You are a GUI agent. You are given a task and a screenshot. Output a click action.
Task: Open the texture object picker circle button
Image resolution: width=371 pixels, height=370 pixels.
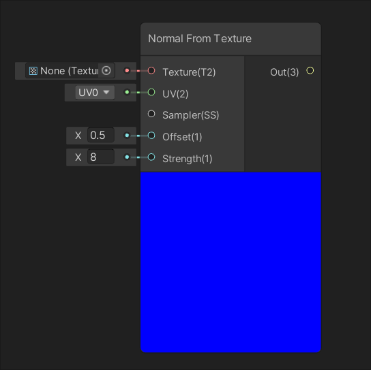(x=106, y=70)
